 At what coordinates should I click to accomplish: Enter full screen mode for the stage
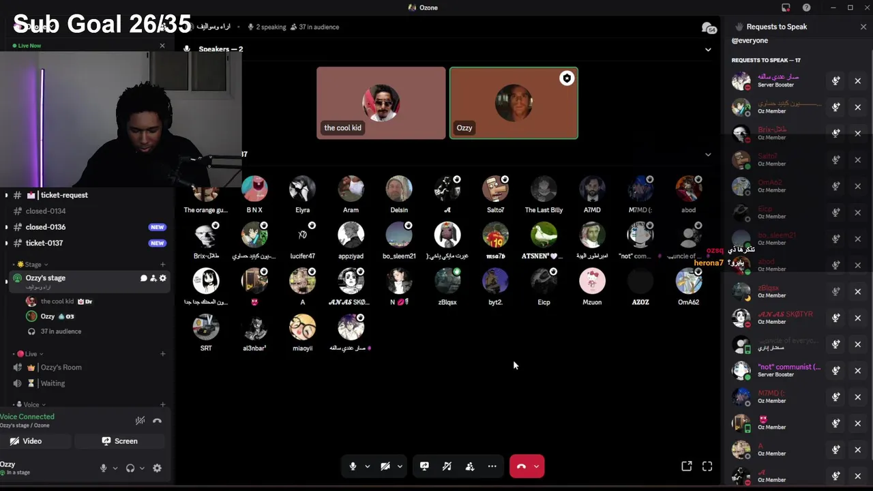[707, 466]
